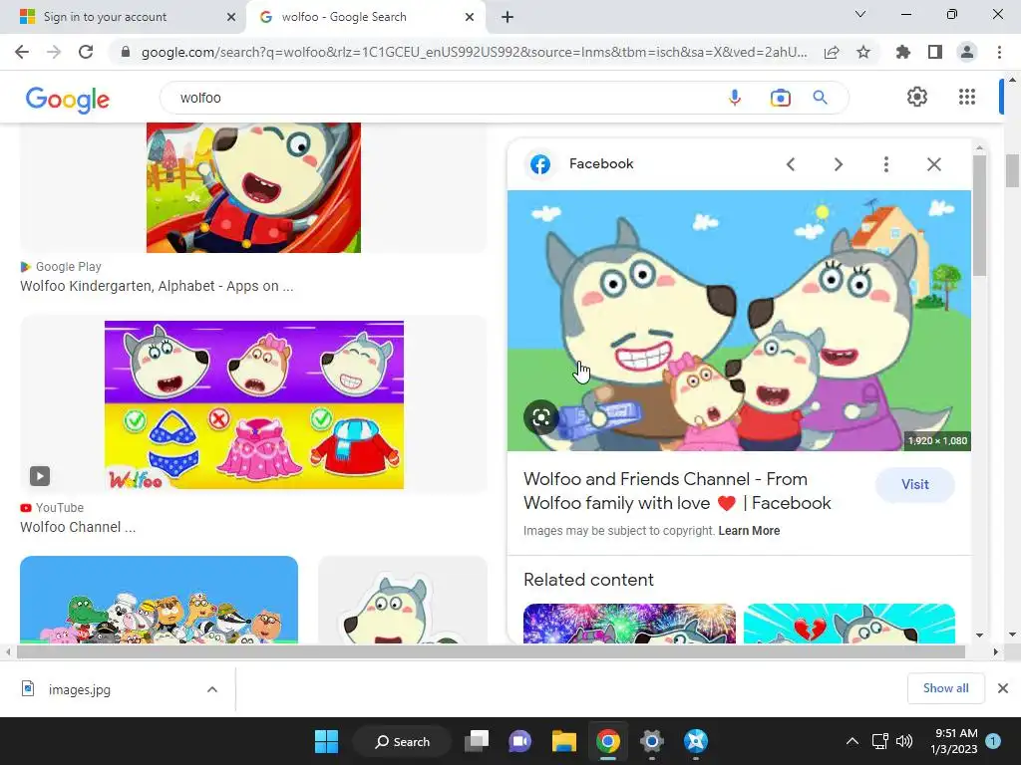This screenshot has width=1021, height=765.
Task: Open the Wolfoo family preview image
Action: [739, 320]
